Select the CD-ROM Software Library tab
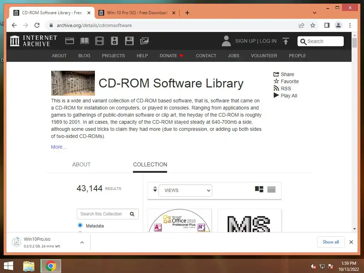This screenshot has width=364, height=273. [x=52, y=13]
